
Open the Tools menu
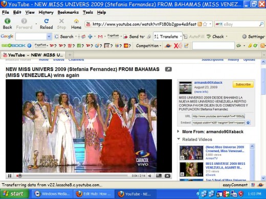88,12
